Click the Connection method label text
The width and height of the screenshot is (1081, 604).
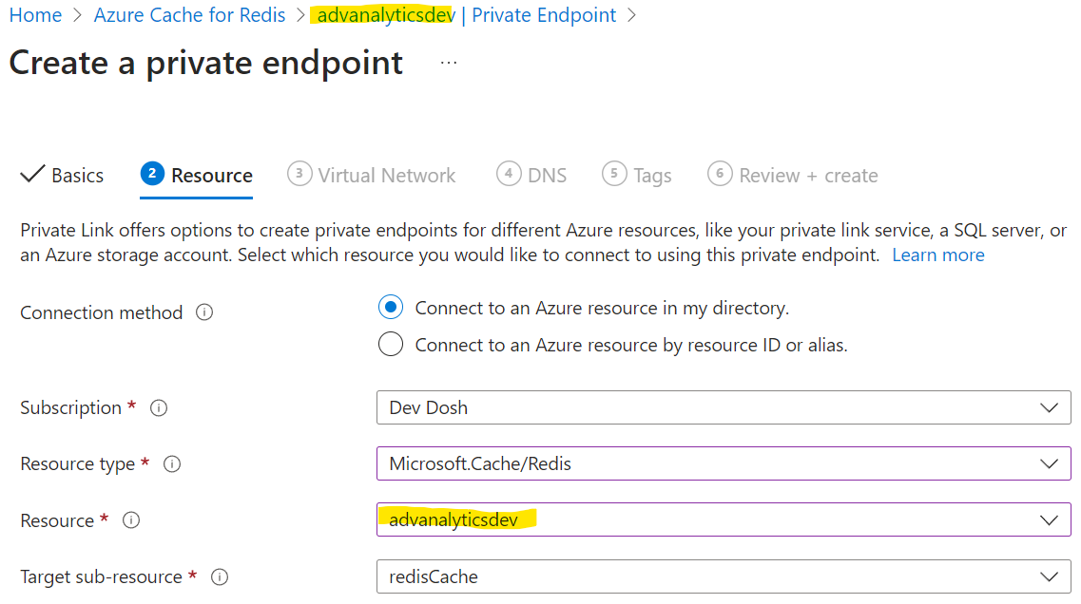(x=102, y=312)
